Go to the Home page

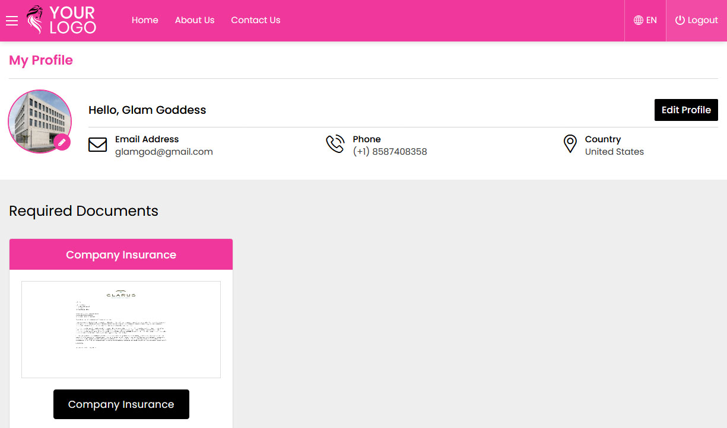point(145,20)
